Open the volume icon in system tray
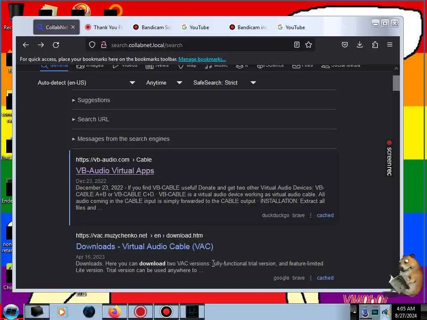 click(385, 312)
